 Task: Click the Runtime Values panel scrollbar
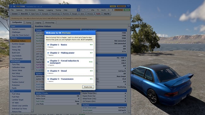point(129,69)
